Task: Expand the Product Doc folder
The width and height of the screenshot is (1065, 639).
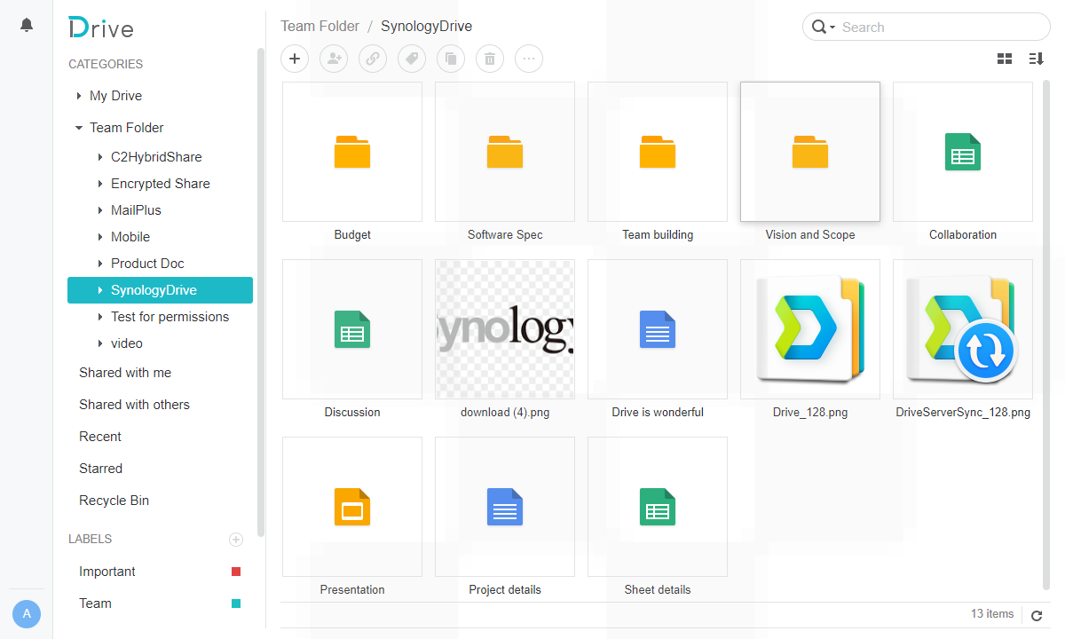Action: [x=99, y=263]
